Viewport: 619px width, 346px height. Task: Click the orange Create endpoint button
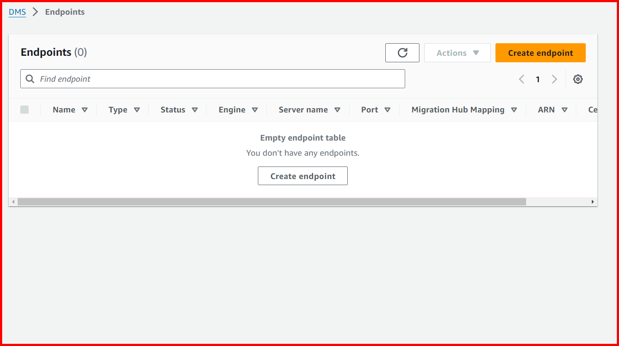[540, 52]
